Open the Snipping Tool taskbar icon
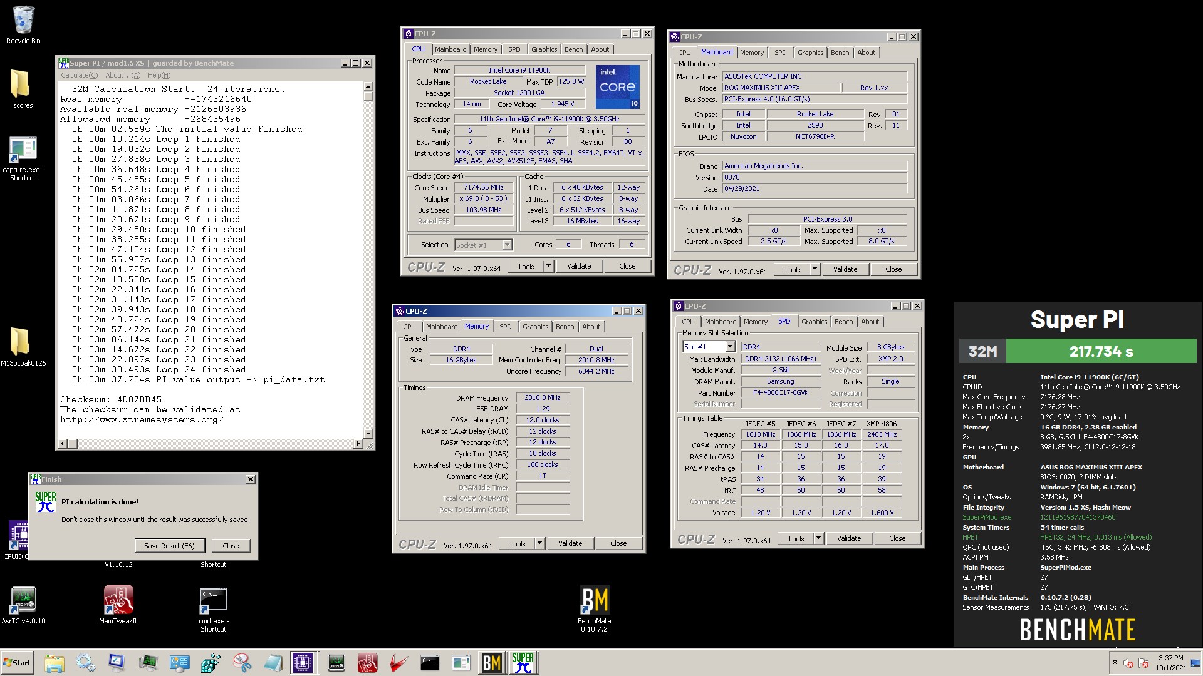 click(x=242, y=663)
